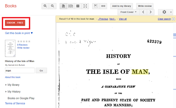
Task: Click the View all results link
Action: click(x=123, y=19)
